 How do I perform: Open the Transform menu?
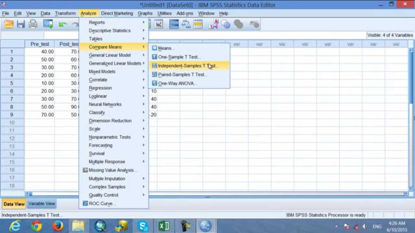point(65,13)
